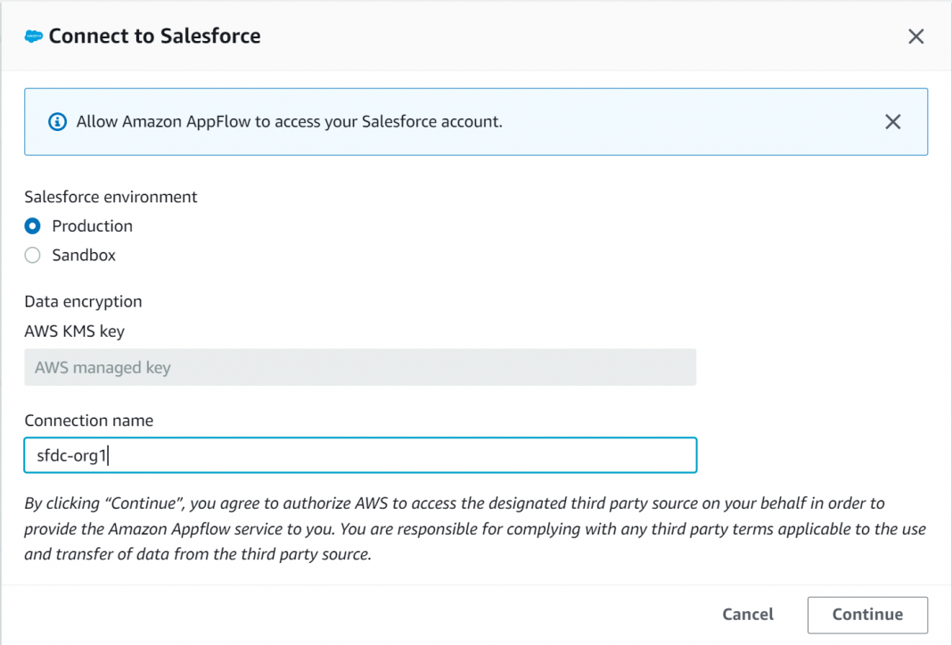
Task: Click the "Sandbox" option label
Action: (x=84, y=256)
